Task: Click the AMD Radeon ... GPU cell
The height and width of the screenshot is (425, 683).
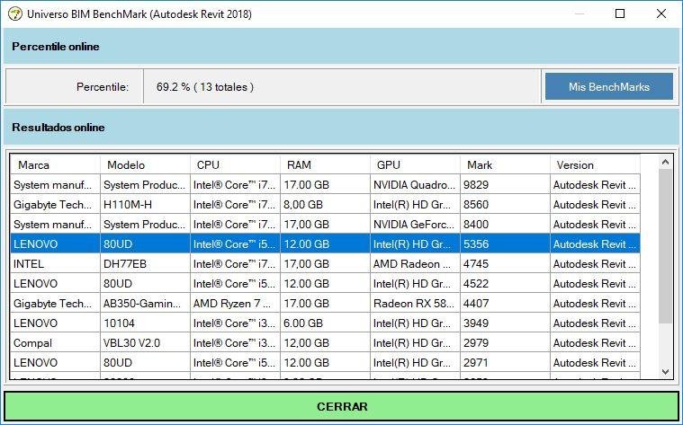Action: (415, 263)
